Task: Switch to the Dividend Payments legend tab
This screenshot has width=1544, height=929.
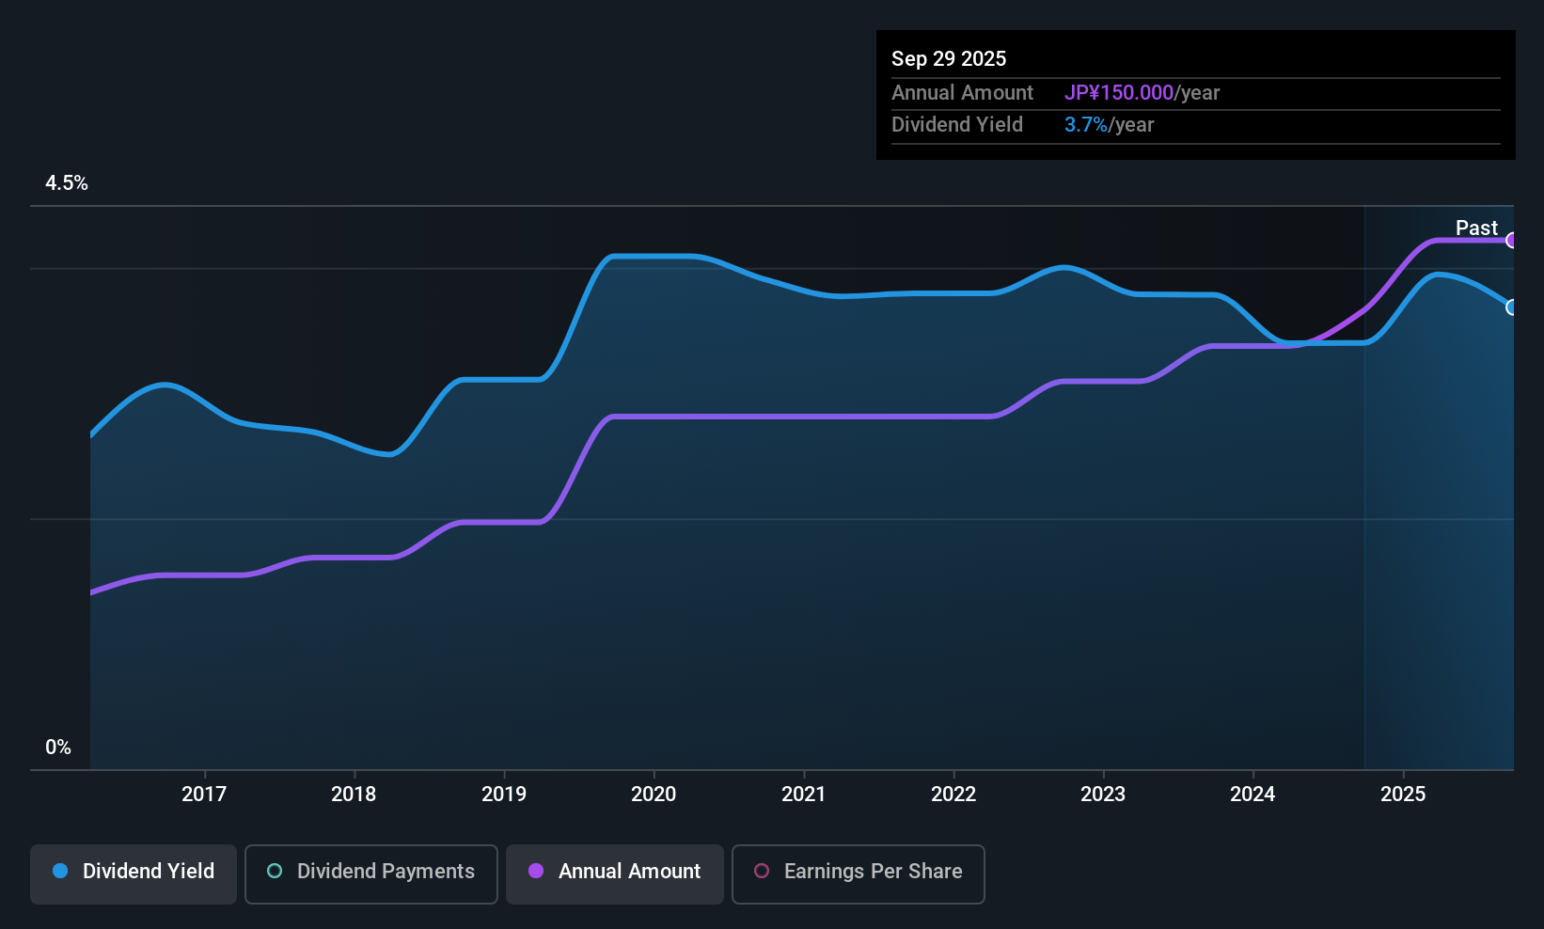Action: (370, 874)
